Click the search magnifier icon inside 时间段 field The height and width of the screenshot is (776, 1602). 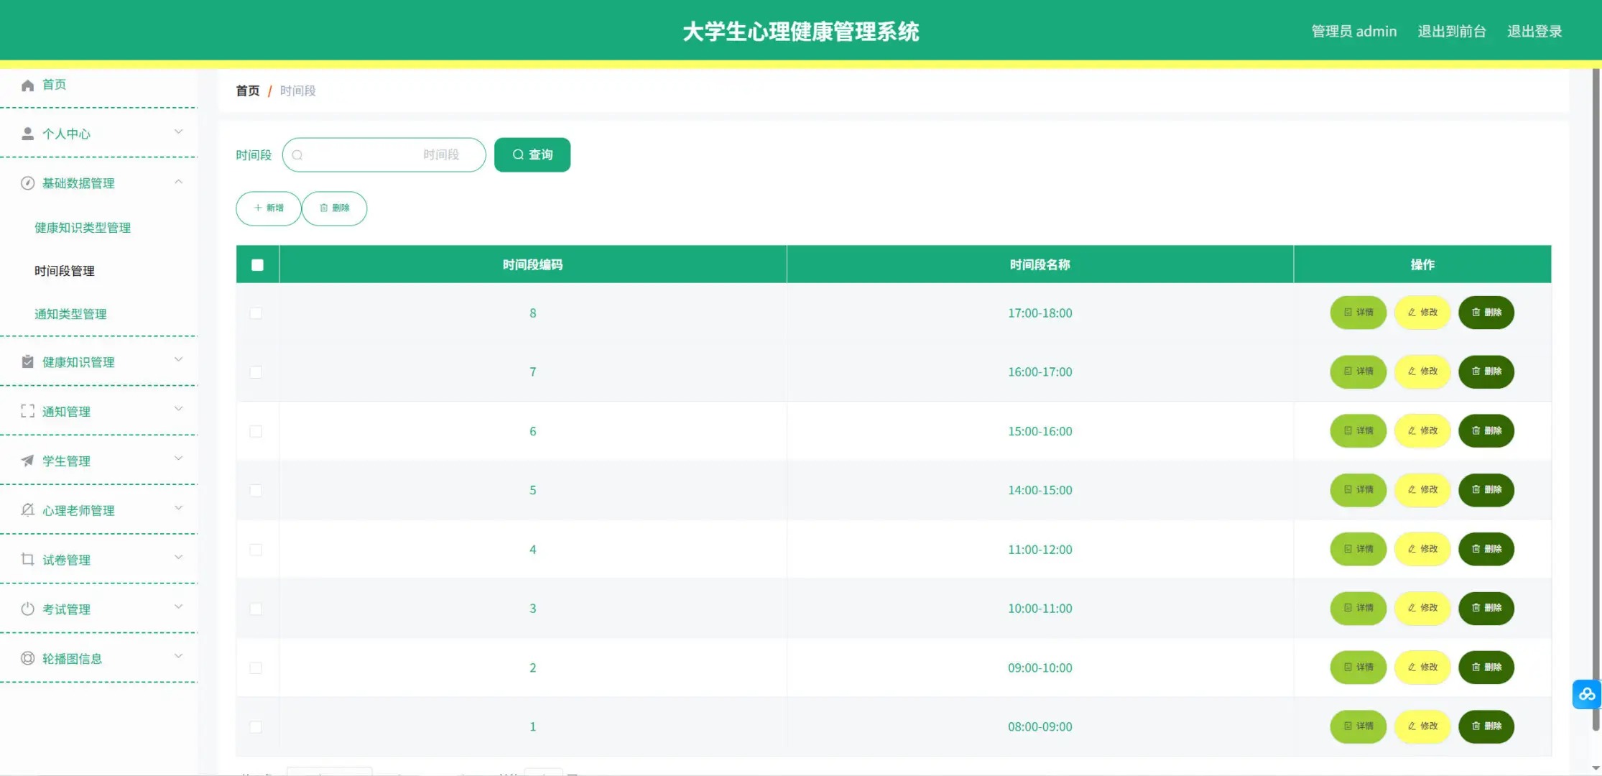(x=297, y=155)
